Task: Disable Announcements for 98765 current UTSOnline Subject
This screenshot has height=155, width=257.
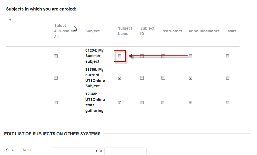Action: pos(190,78)
